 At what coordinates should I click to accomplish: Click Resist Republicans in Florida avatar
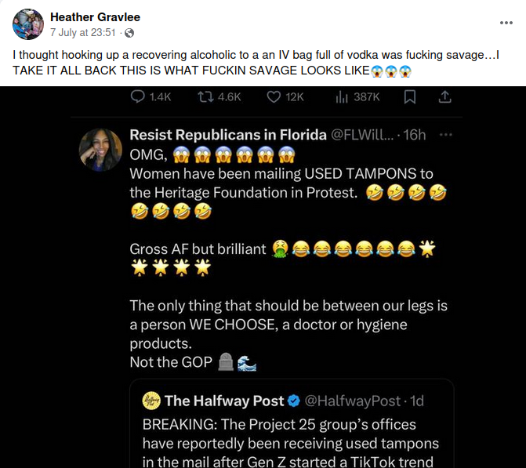pyautogui.click(x=100, y=149)
